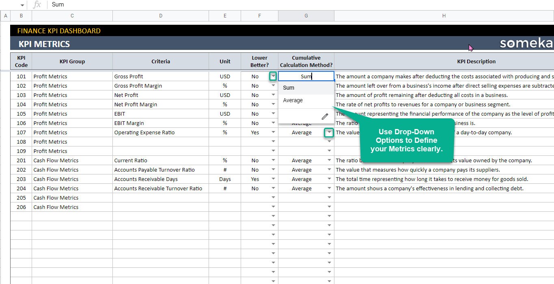Open calculation method dropdown for Accounts Receivable Days

coord(329,179)
